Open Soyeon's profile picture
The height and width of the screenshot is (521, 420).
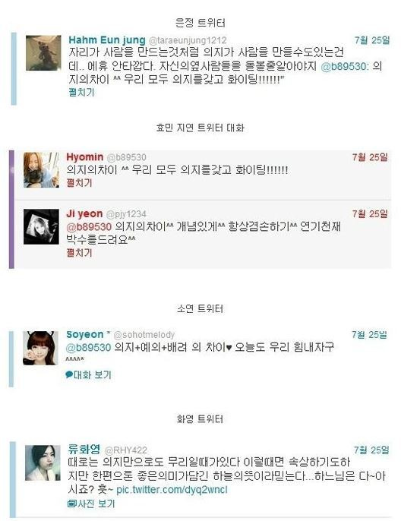point(40,348)
